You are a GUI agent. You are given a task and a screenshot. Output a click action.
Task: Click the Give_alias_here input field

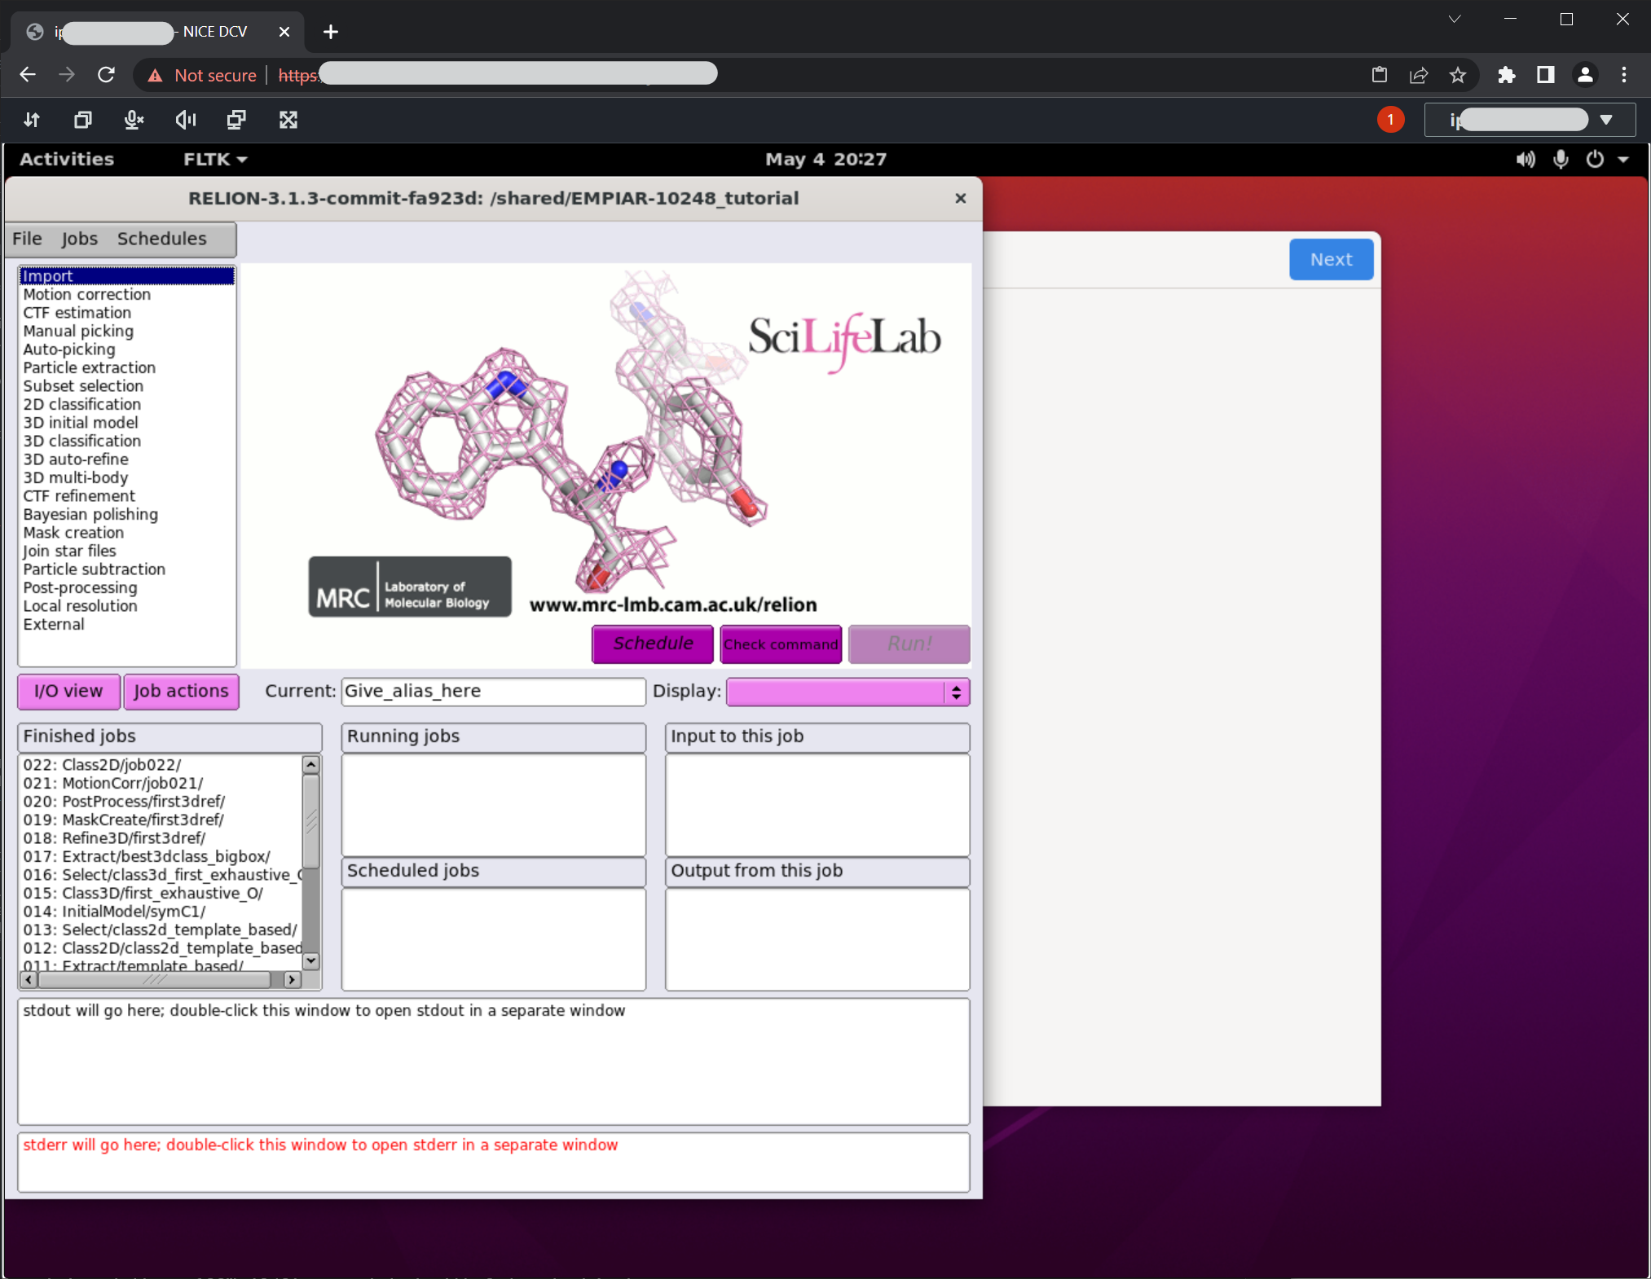[492, 692]
